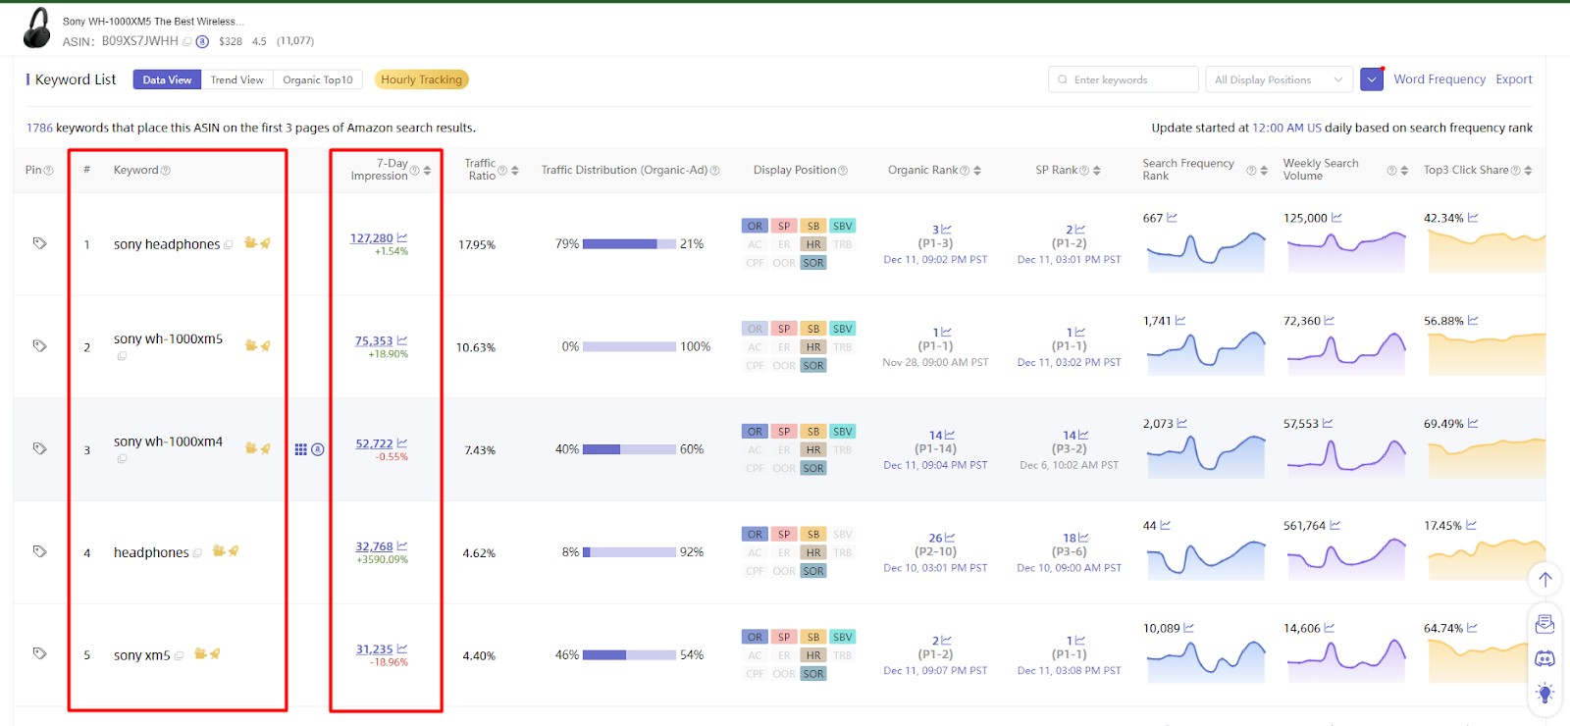Copy the keyword headphones
The width and height of the screenshot is (1570, 726).
(197, 553)
